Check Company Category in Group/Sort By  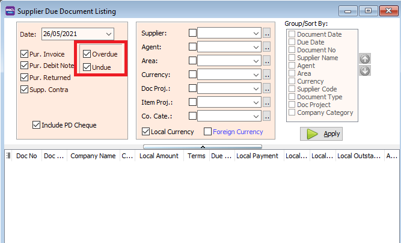(x=292, y=112)
